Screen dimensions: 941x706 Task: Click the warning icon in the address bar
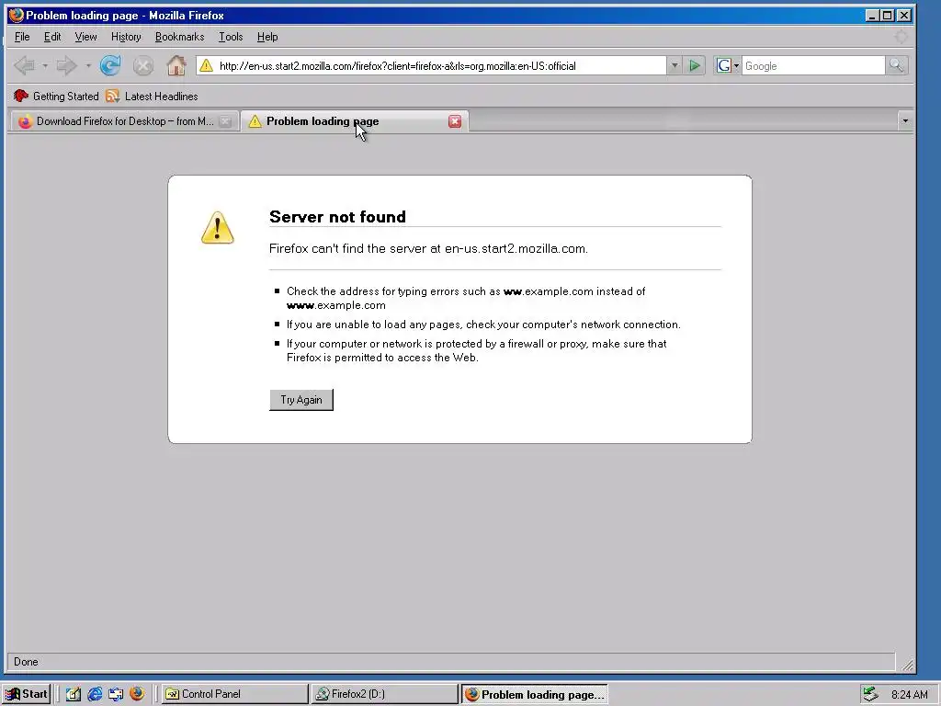[x=206, y=65]
